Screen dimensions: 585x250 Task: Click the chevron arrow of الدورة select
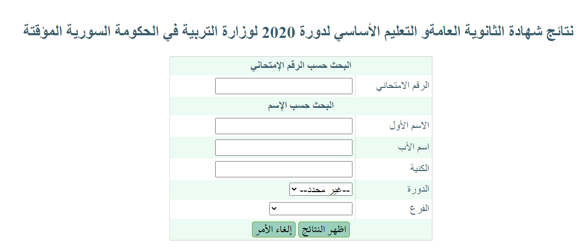(294, 189)
